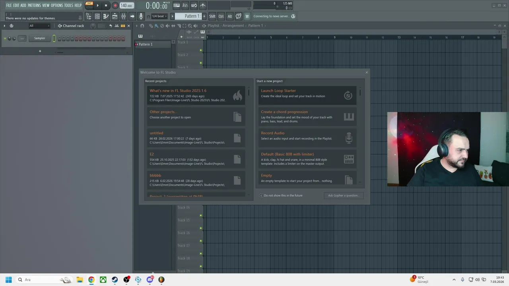Open the Gopher AI chat icon
Image resolution: width=509 pixels, height=286 pixels.
pos(239,16)
